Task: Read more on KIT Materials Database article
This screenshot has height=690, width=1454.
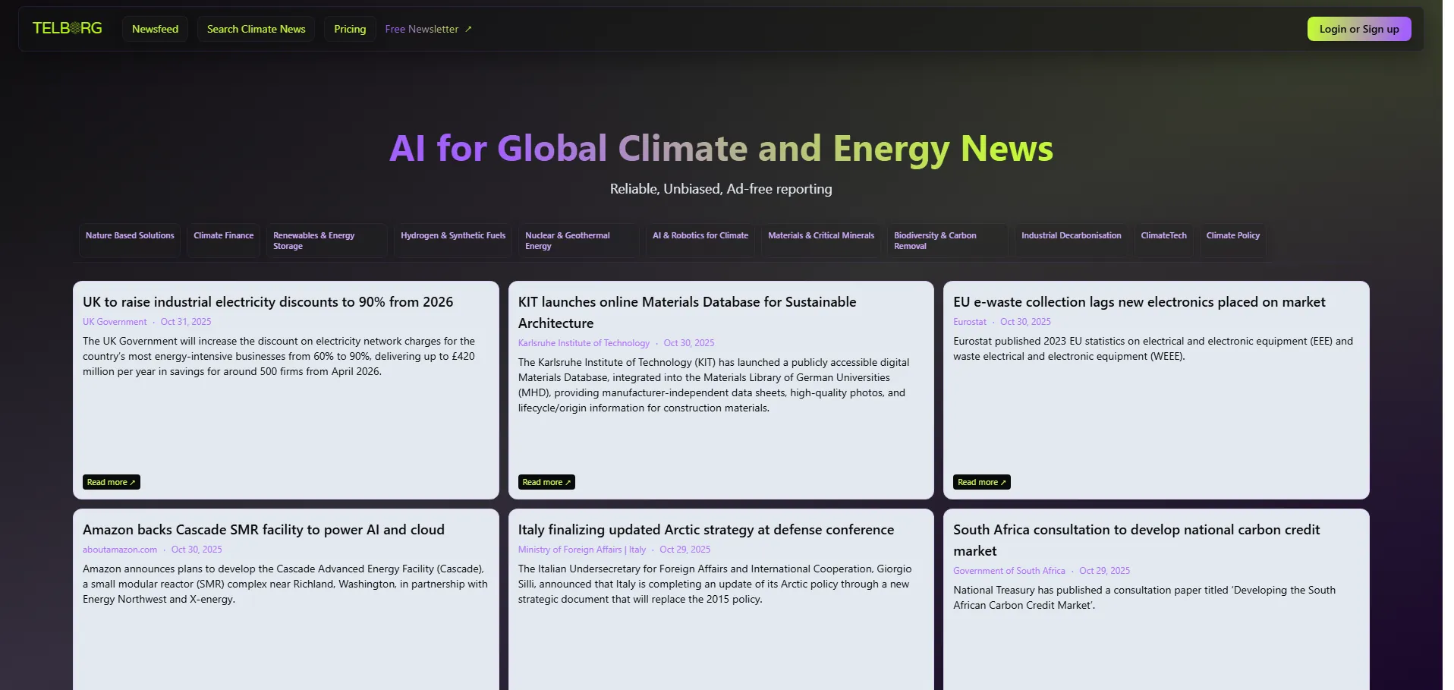Action: coord(546,482)
